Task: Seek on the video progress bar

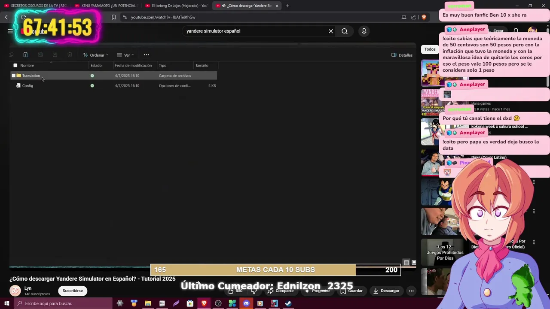Action: point(213,267)
